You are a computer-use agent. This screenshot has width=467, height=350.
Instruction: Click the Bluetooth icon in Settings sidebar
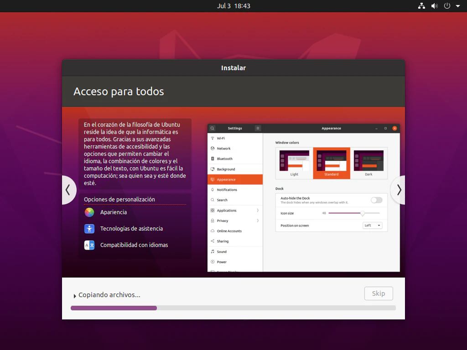coord(213,159)
